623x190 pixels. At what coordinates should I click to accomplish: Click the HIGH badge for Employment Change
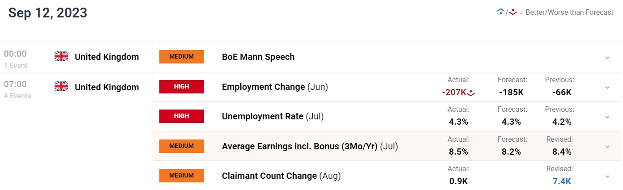pyautogui.click(x=182, y=87)
